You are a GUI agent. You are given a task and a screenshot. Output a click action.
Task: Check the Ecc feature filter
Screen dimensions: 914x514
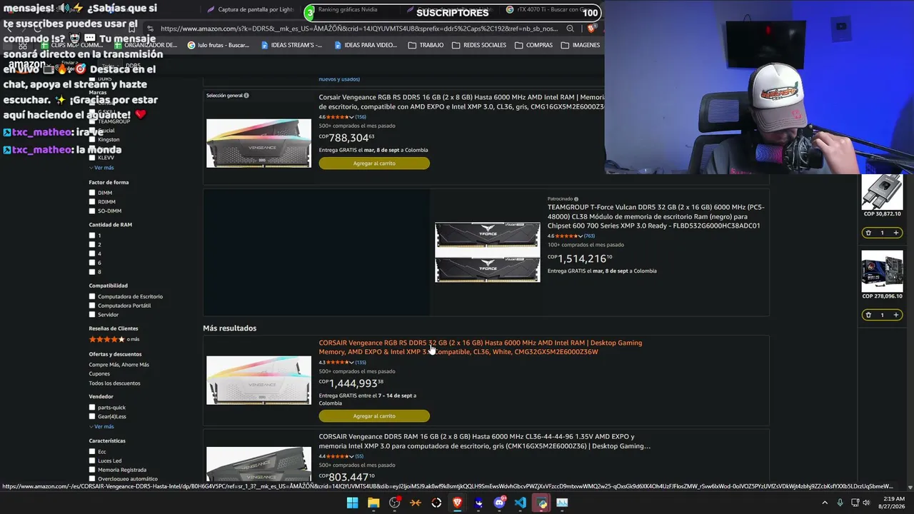pos(92,452)
